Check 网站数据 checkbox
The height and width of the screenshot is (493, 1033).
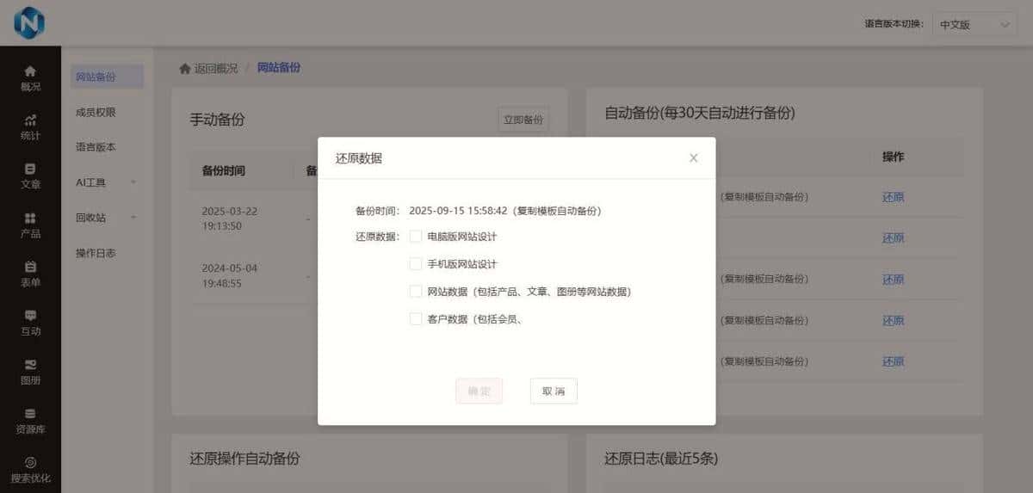point(416,292)
